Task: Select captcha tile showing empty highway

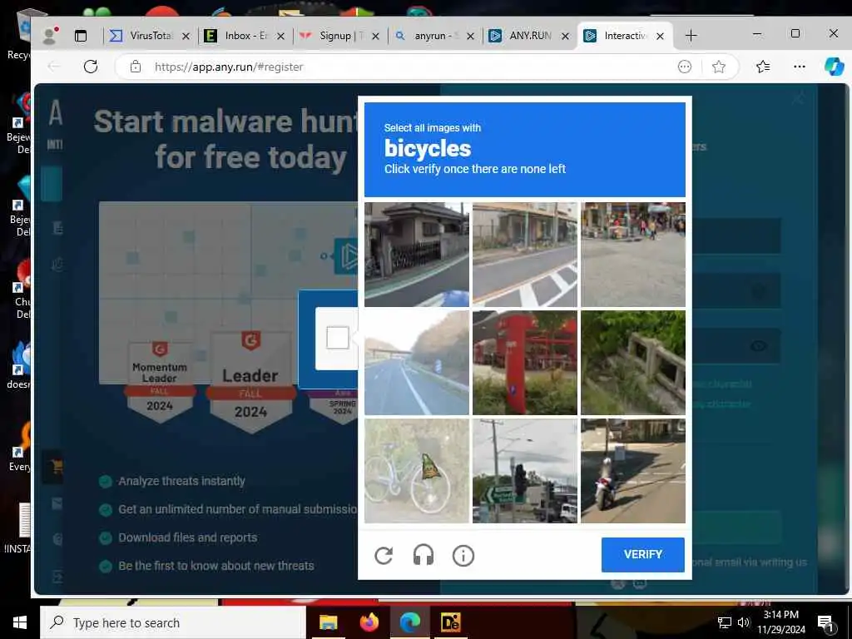Action: (417, 363)
